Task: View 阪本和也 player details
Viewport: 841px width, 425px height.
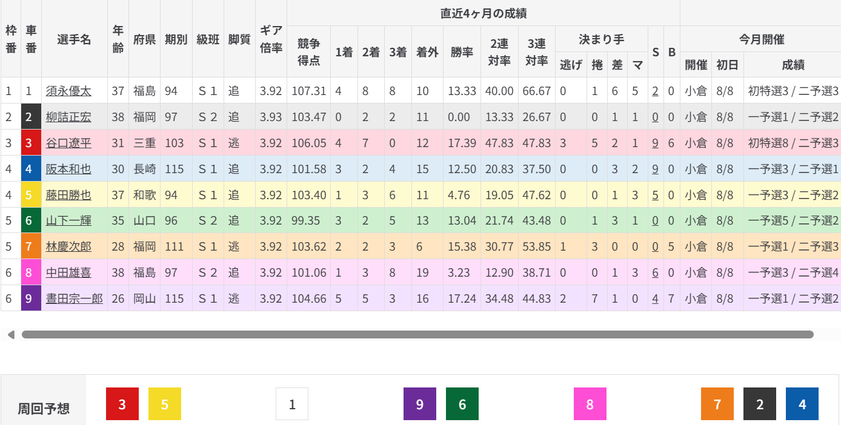Action: [68, 169]
